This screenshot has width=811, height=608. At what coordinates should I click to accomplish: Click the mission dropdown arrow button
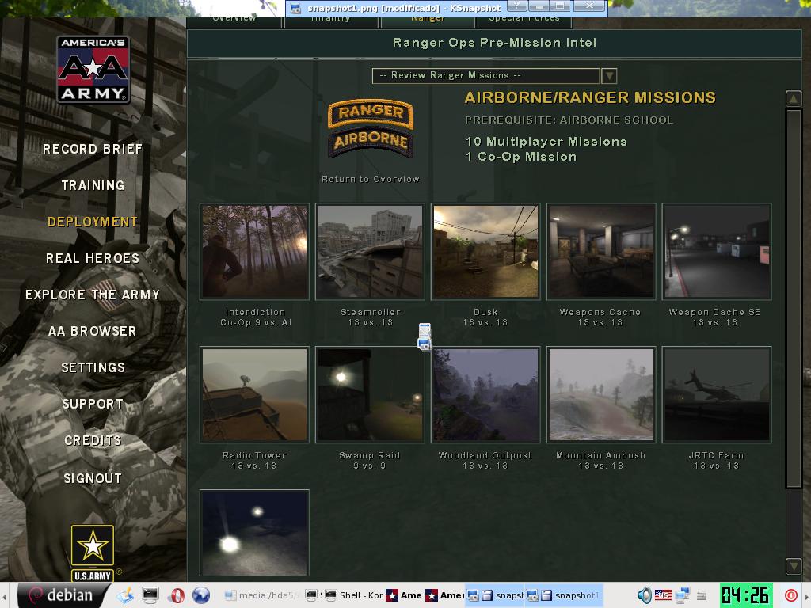[609, 75]
